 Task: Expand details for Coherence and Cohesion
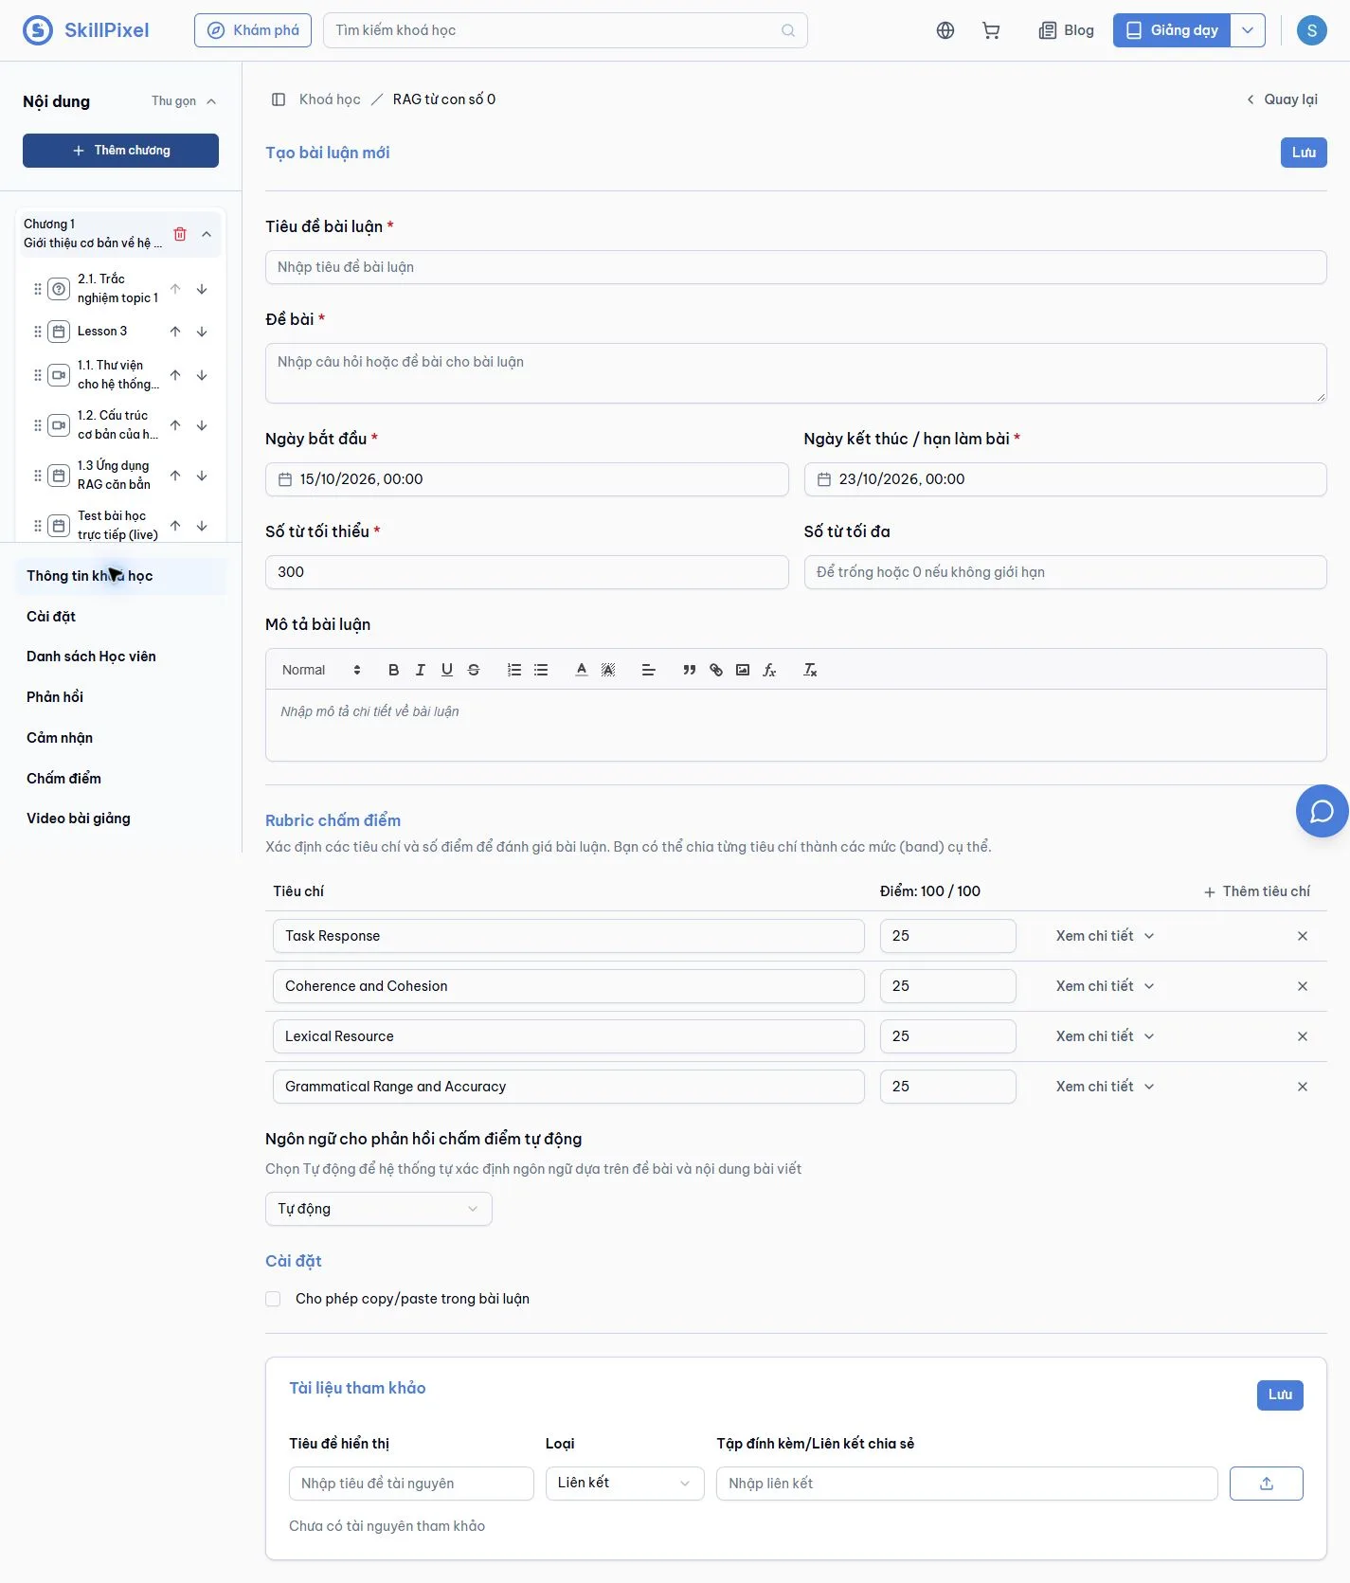[x=1105, y=986]
